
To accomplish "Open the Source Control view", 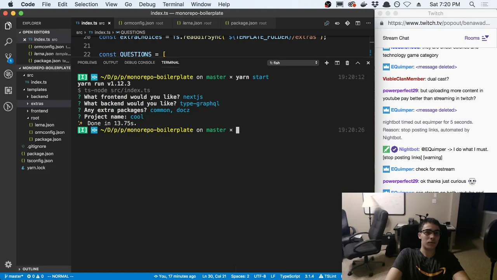I will [x=8, y=58].
